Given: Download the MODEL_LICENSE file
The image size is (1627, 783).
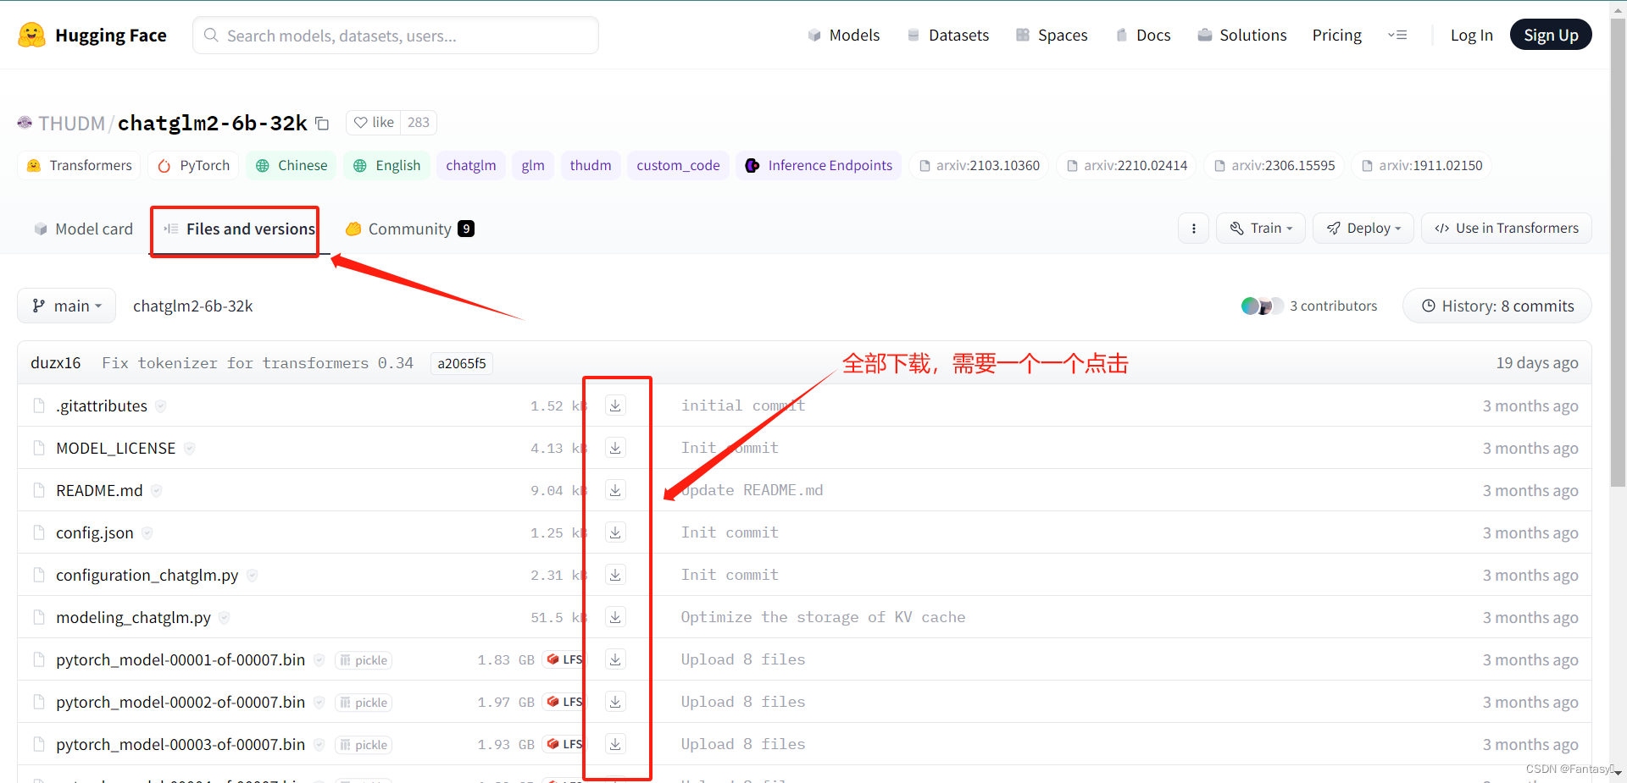Looking at the screenshot, I should point(615,448).
